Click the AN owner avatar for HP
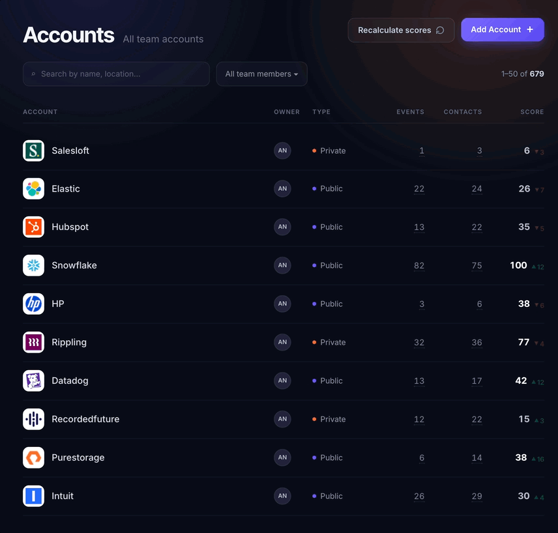This screenshot has height=533, width=558. point(282,304)
